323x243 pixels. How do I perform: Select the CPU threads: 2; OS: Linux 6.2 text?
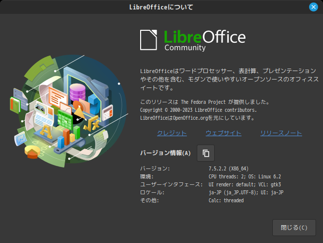point(244,177)
